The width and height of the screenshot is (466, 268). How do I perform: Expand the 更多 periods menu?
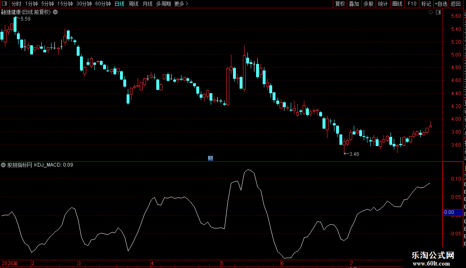(181, 4)
